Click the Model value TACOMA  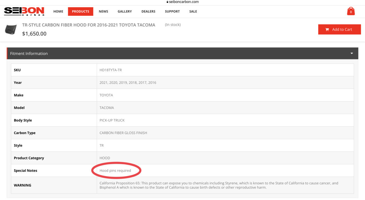(107, 108)
